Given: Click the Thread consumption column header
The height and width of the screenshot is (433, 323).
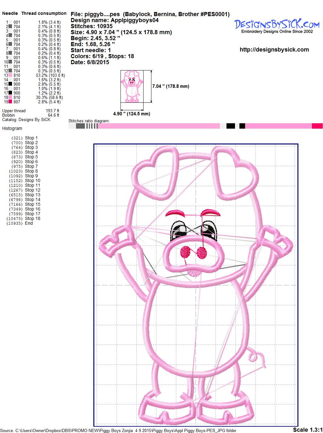Looking at the screenshot, I should [44, 13].
